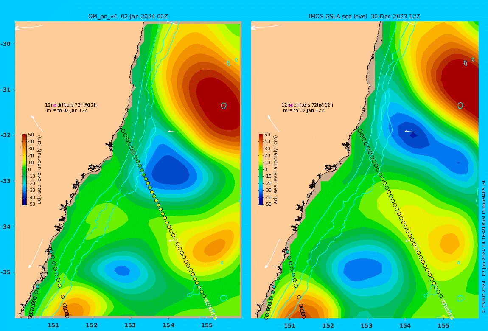Click the magenta drifter marker in right legend
This screenshot has width=488, height=331.
291,106
